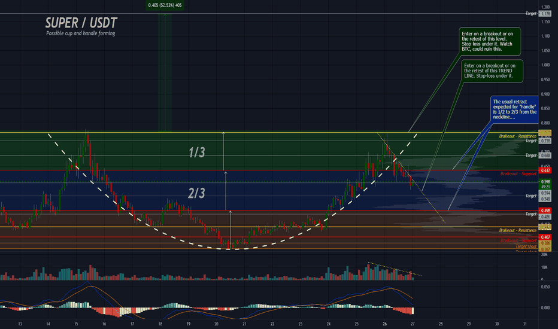Click the red 0.407 price tag

(545, 237)
